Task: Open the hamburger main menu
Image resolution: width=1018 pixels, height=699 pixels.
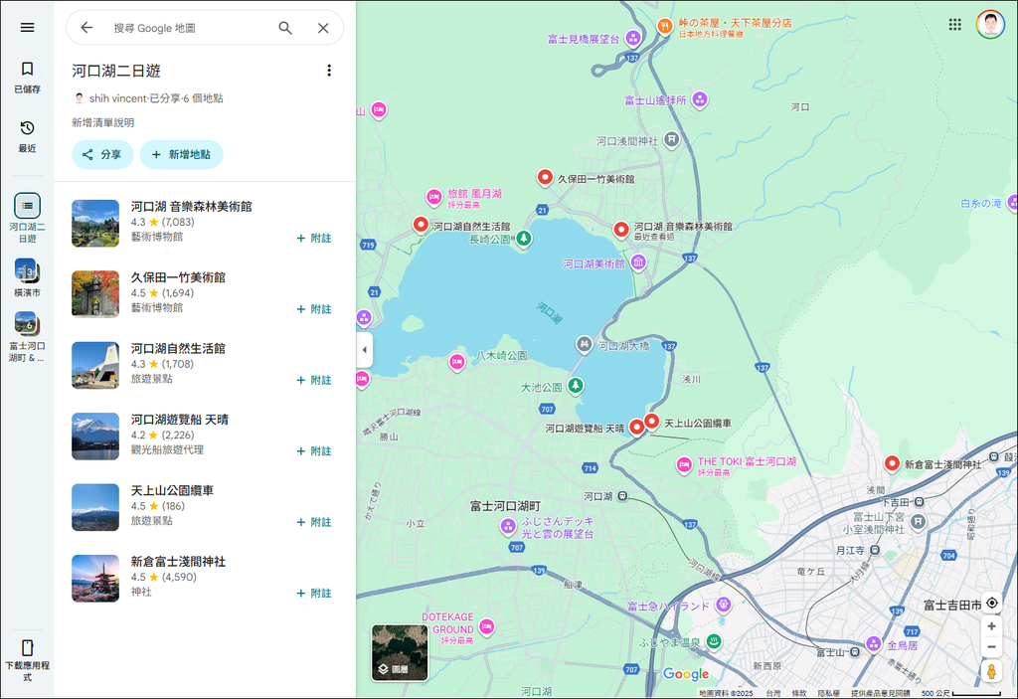Action: [x=27, y=27]
